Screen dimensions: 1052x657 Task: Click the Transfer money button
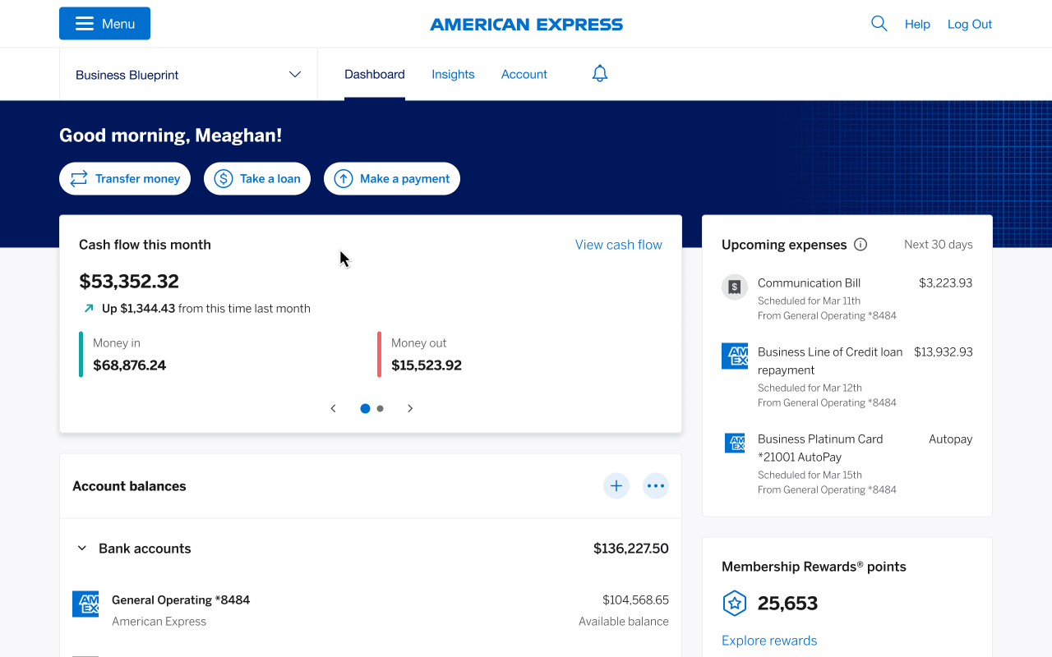click(x=125, y=179)
